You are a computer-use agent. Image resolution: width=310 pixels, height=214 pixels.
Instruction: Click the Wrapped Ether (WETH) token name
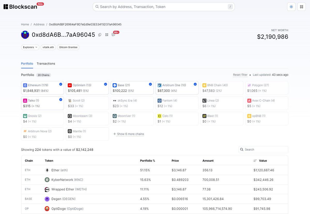(69, 189)
